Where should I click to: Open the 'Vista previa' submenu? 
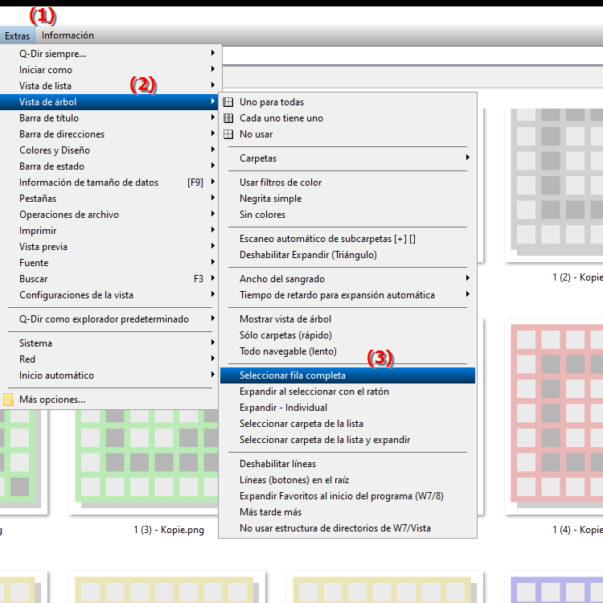(x=109, y=247)
